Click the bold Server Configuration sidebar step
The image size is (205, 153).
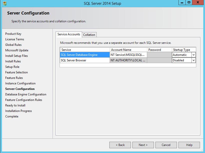point(20,89)
